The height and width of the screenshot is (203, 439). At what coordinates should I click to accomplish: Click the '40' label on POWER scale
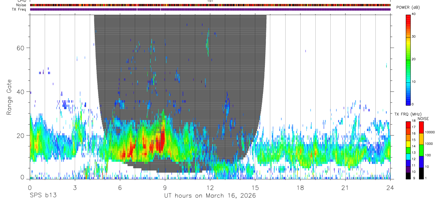[414, 14]
